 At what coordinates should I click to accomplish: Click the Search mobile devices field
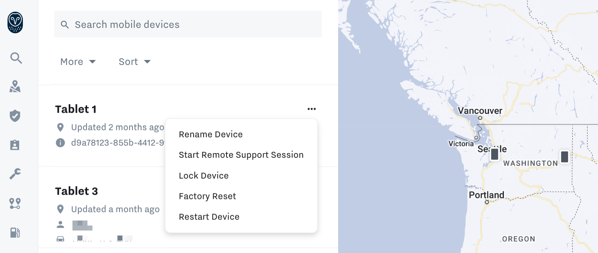pyautogui.click(x=188, y=24)
